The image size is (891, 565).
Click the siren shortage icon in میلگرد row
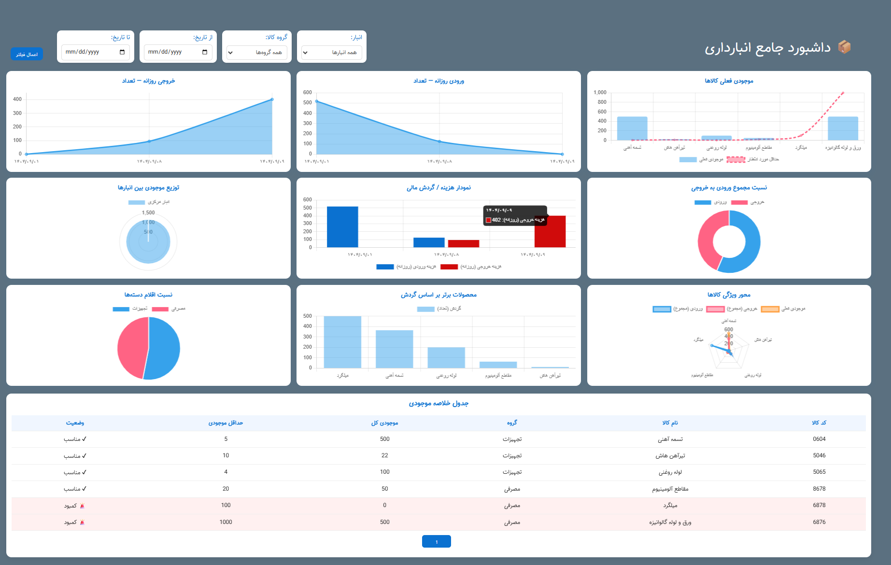point(82,506)
